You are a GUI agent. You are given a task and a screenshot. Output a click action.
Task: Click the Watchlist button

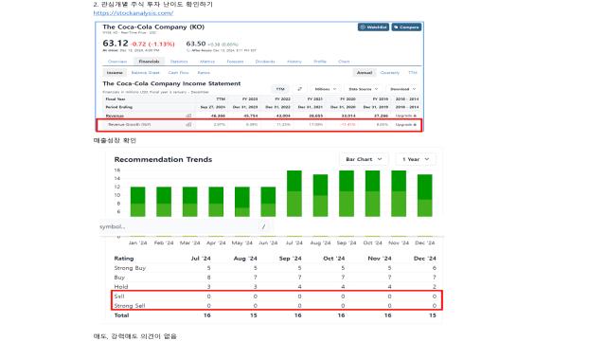click(373, 27)
